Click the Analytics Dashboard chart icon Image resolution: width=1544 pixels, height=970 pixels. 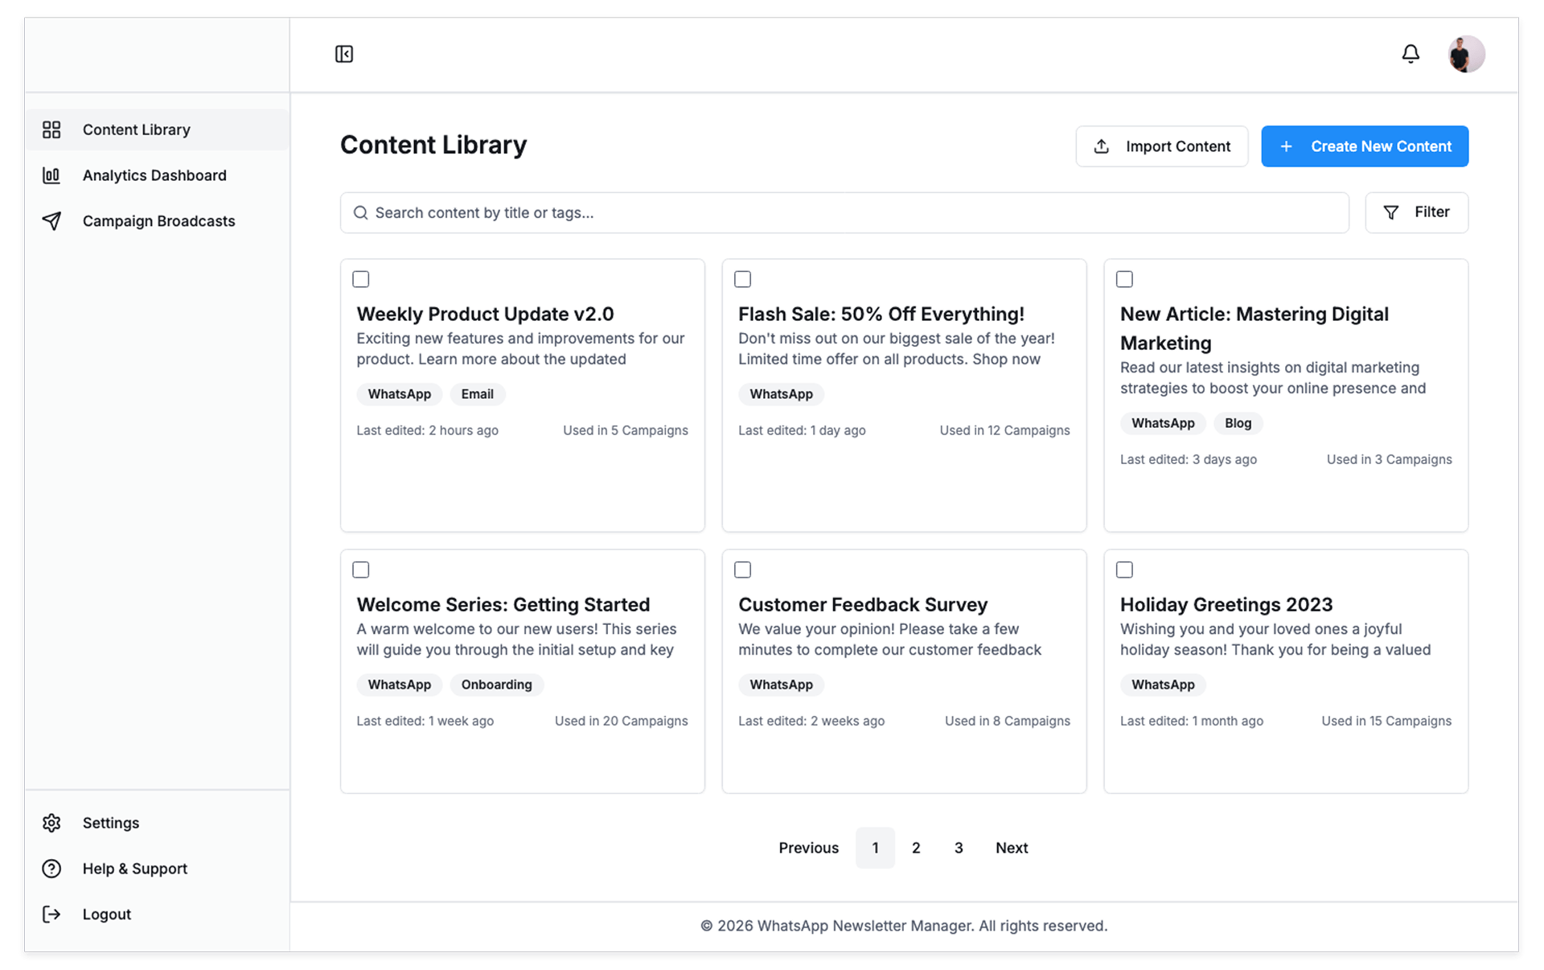click(x=51, y=175)
